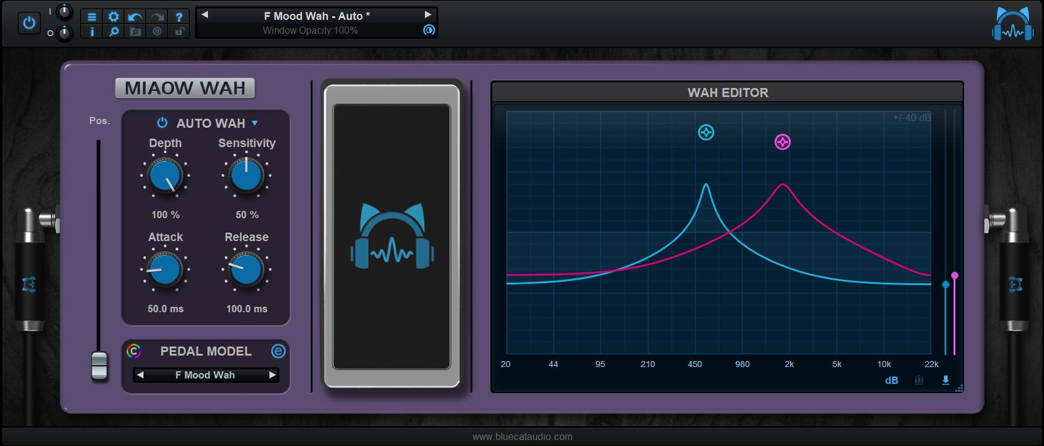Click the download arrow icon in Wah Editor
Screen dimensions: 1044x446
[x=945, y=380]
